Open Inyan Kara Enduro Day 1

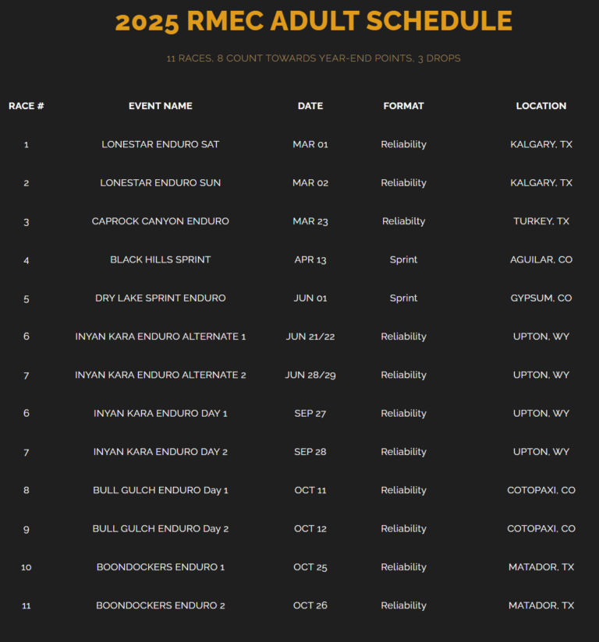pos(161,414)
